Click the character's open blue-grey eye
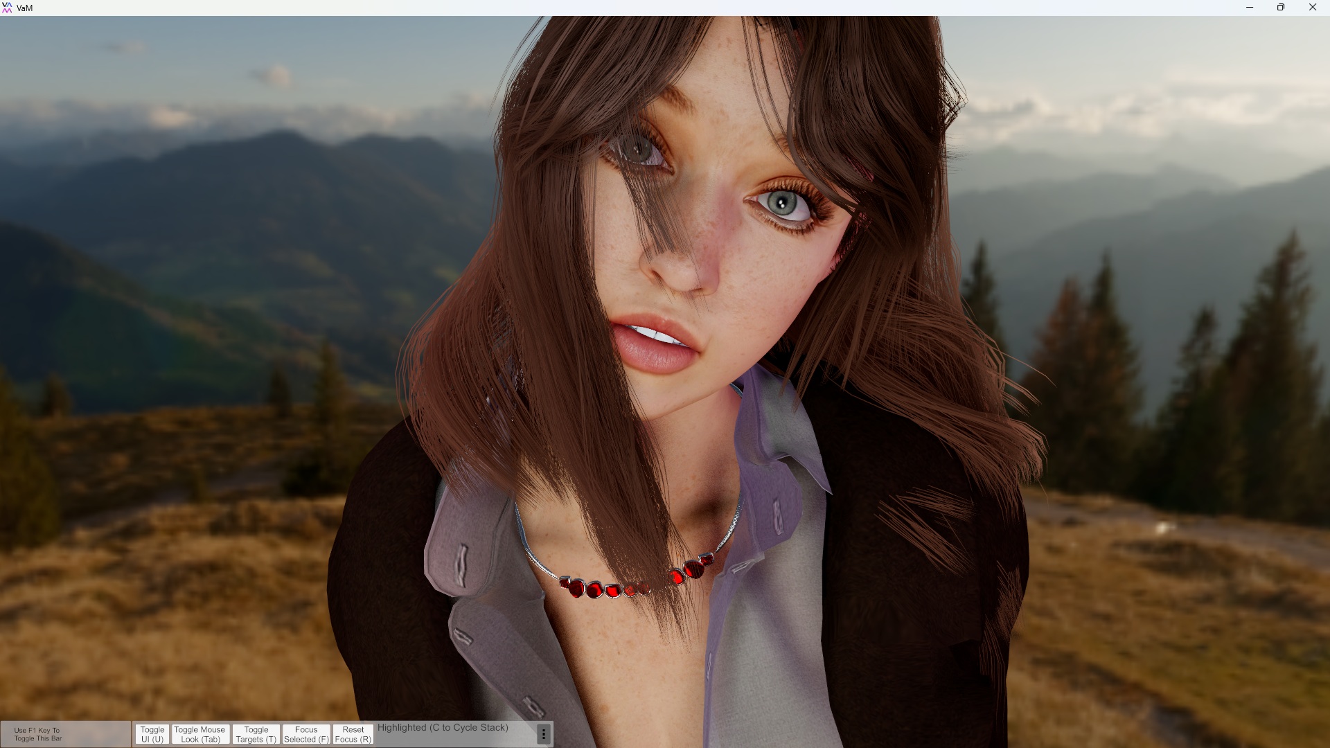The height and width of the screenshot is (748, 1330). tap(783, 204)
